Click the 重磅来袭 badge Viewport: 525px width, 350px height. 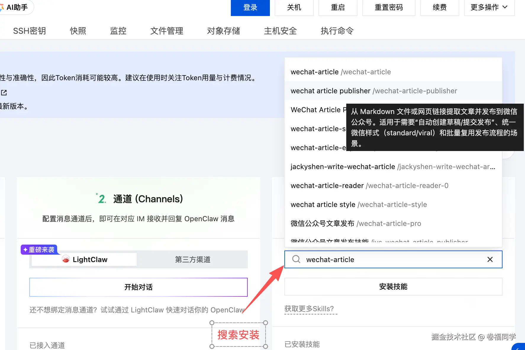(39, 250)
